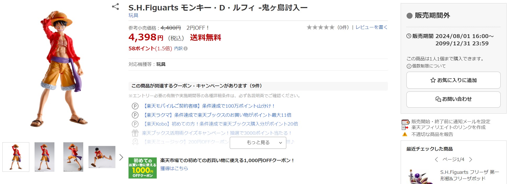Click the warning icon for inappropriate product report

[x=405, y=134]
